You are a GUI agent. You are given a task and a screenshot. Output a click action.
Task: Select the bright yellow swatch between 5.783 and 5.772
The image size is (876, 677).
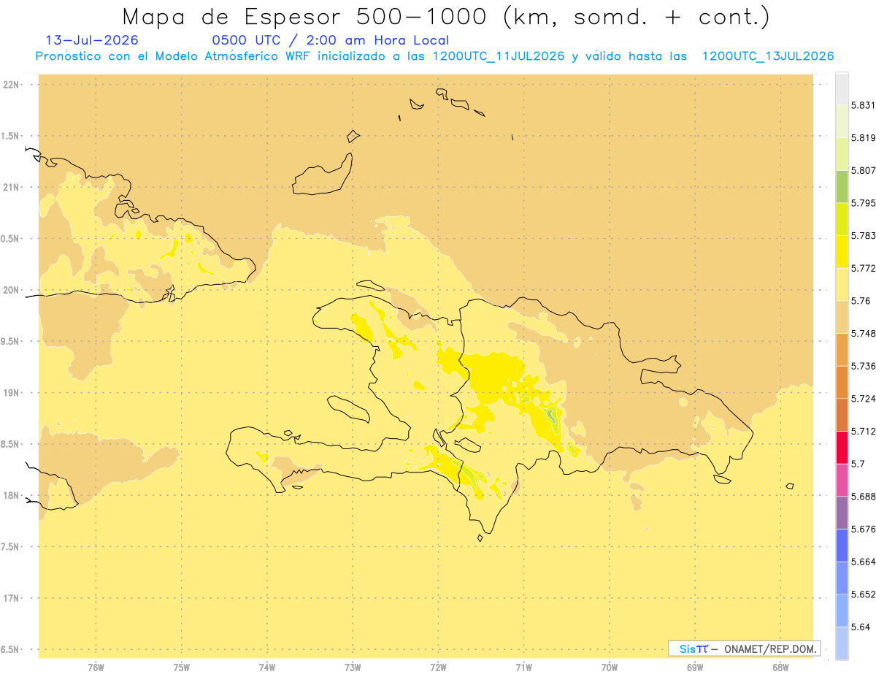[842, 252]
